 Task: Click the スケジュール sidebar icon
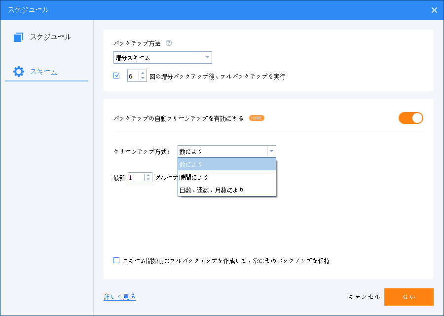coord(19,37)
